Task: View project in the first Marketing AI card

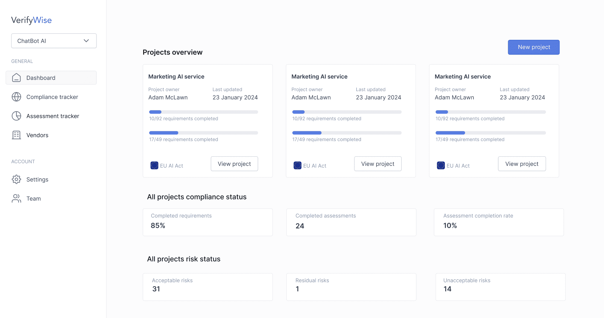Action: (234, 164)
